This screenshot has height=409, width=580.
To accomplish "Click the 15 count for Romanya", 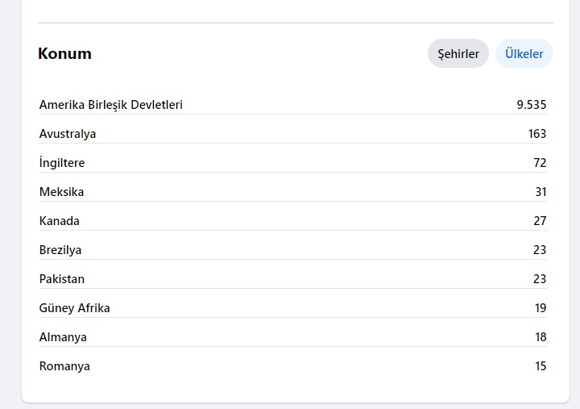I will click(x=541, y=366).
